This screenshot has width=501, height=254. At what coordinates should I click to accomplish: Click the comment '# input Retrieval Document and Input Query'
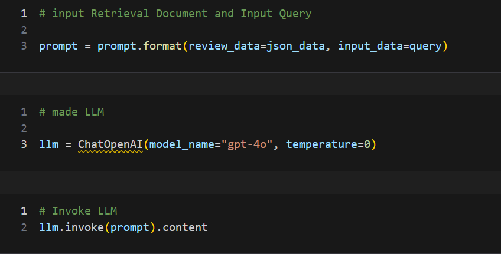(x=175, y=13)
